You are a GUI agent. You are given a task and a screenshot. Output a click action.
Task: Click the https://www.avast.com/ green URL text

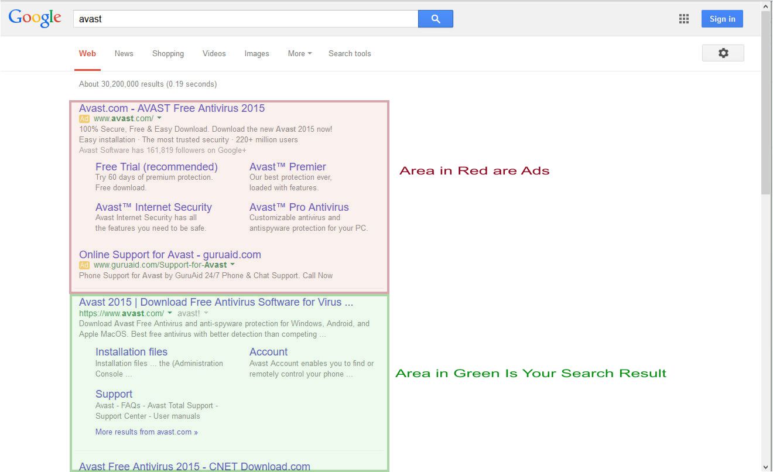pos(122,313)
